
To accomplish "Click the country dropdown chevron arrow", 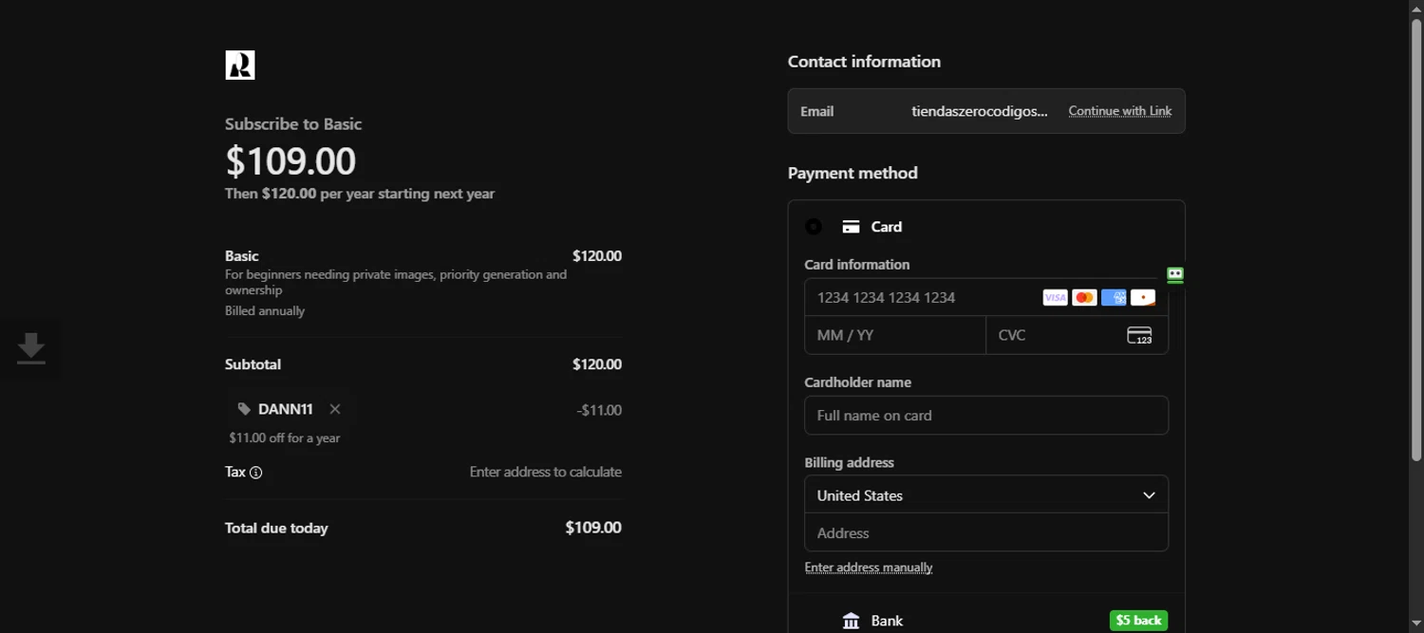I will (x=1149, y=495).
